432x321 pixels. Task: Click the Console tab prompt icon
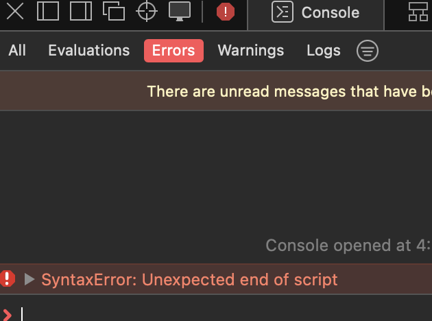click(283, 12)
